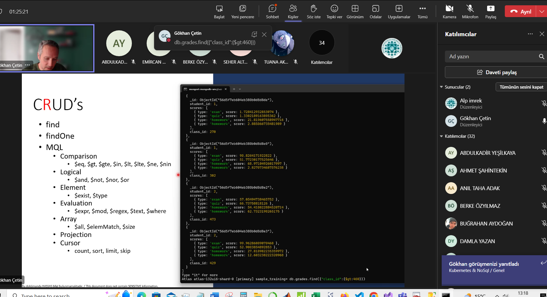
Task: Select Gökhan Çetin in presenters list
Action: 493,121
